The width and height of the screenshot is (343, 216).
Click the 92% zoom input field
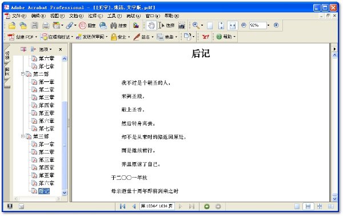point(258,25)
